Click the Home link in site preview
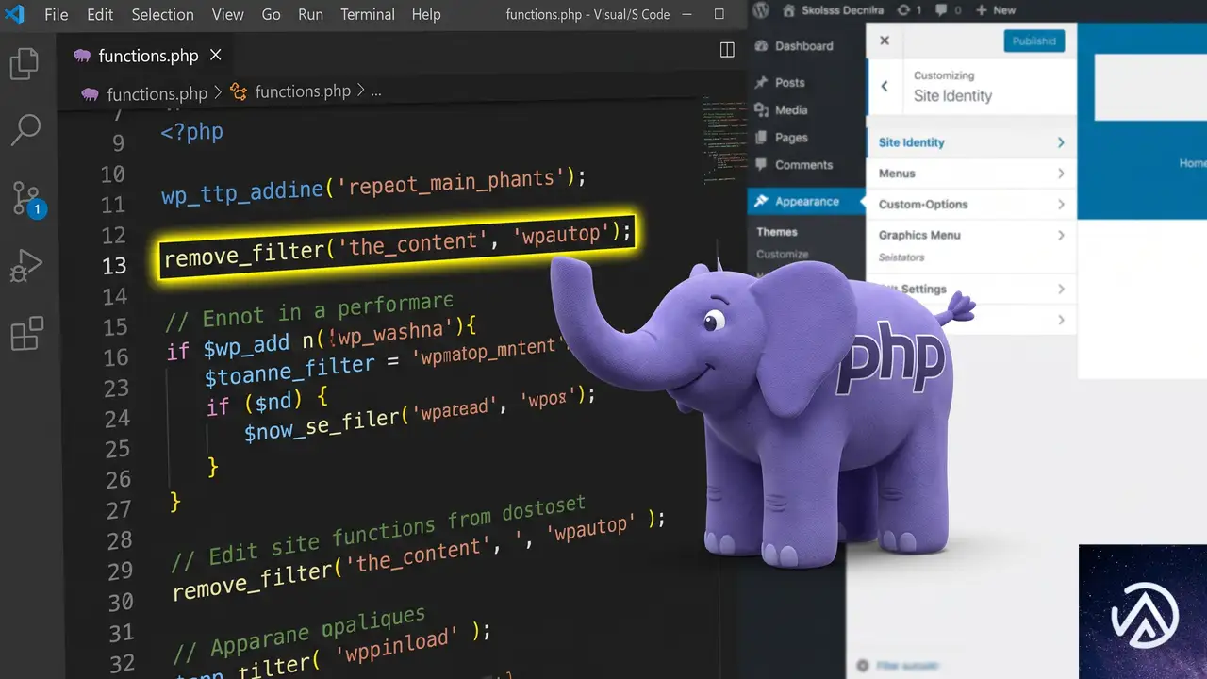Image resolution: width=1207 pixels, height=679 pixels. coord(1193,163)
